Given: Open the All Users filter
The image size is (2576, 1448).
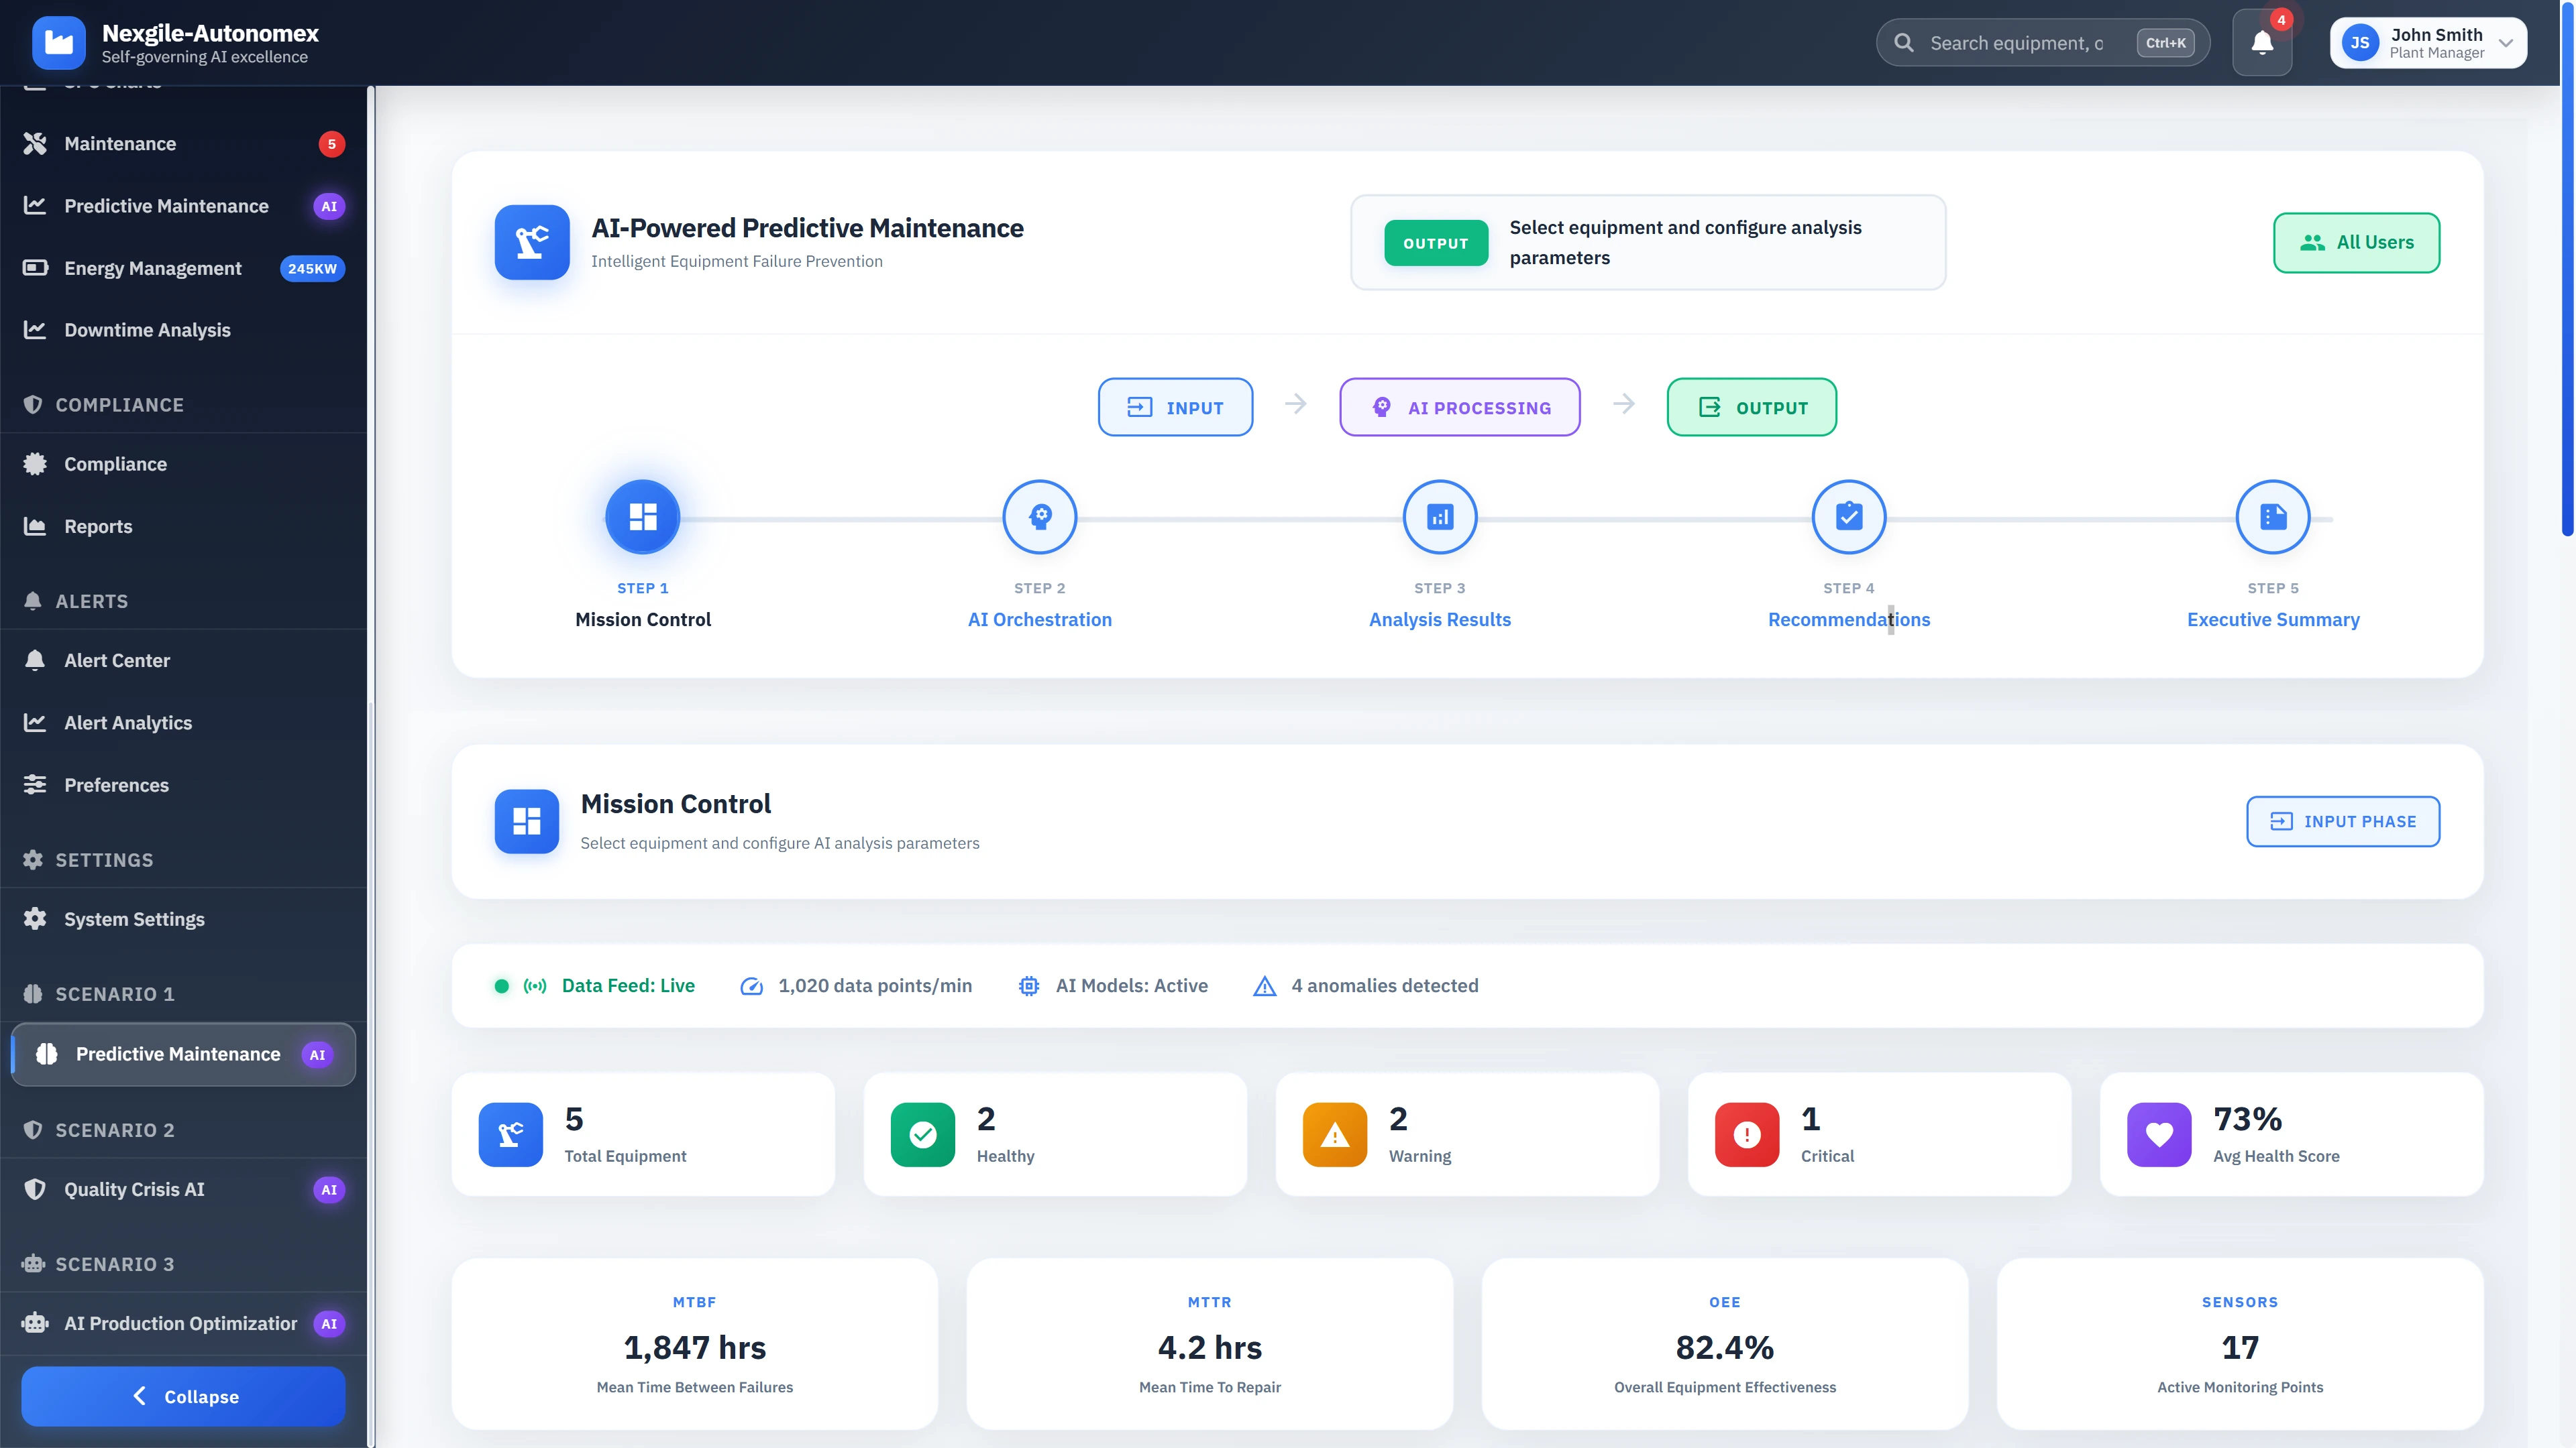Looking at the screenshot, I should pyautogui.click(x=2356, y=243).
